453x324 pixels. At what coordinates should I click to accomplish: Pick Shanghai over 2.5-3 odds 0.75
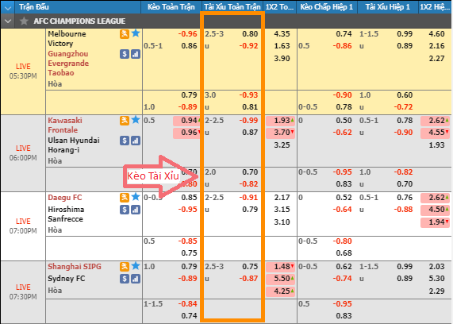point(250,267)
